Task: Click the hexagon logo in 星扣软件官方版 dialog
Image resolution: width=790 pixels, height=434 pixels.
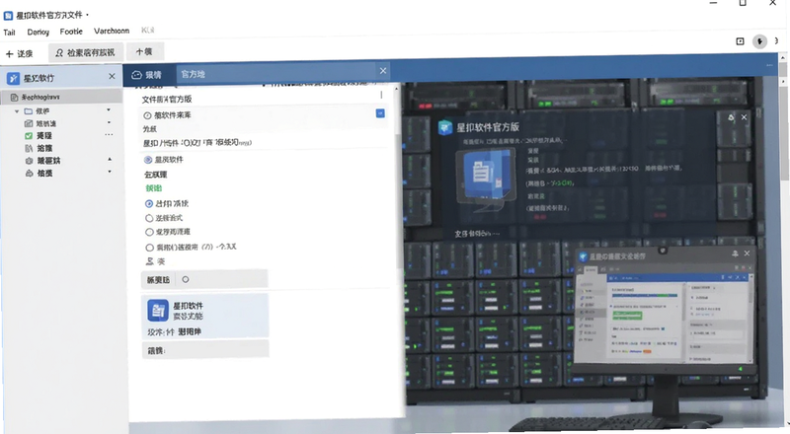Action: 445,127
